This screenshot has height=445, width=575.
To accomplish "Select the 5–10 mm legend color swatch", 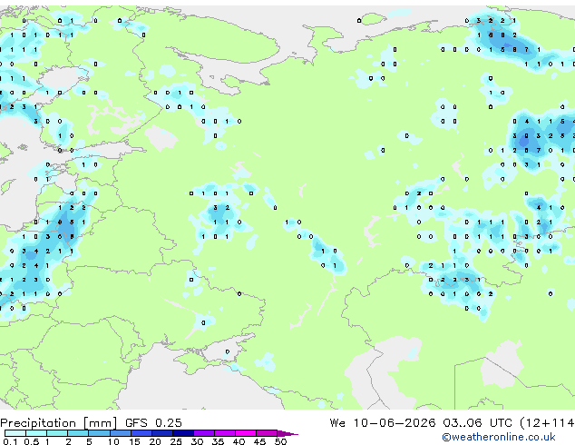I will click(x=100, y=433).
